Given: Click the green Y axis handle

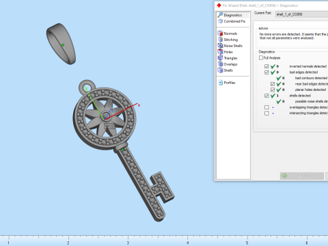Looking at the screenshot, I should (86, 88).
